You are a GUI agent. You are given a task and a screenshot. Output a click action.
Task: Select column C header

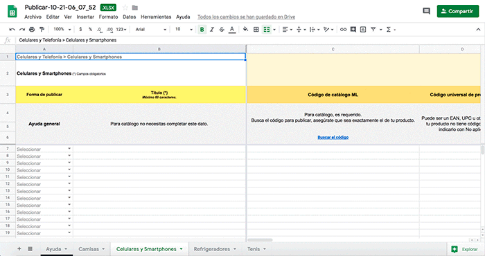click(333, 49)
